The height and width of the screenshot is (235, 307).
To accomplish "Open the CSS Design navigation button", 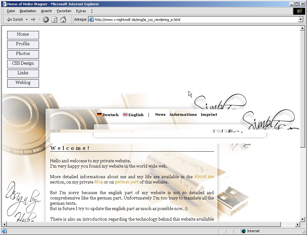I will [x=23, y=64].
